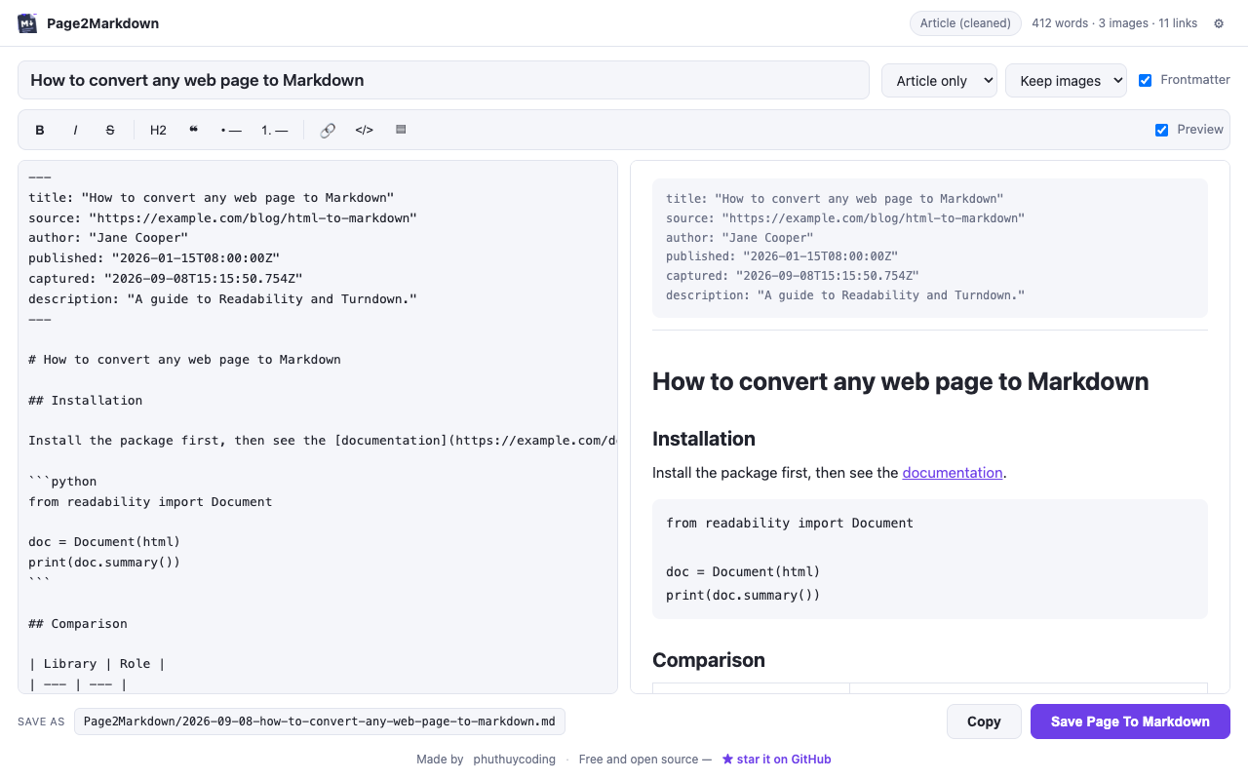
Task: Insert a blockquote
Action: point(193,130)
